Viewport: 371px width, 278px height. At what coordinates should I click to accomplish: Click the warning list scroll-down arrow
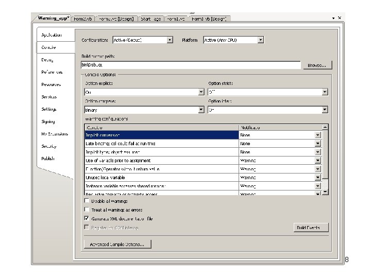pos(325,192)
